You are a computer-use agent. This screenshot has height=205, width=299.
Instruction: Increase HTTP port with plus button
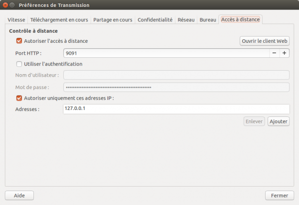click(285, 53)
